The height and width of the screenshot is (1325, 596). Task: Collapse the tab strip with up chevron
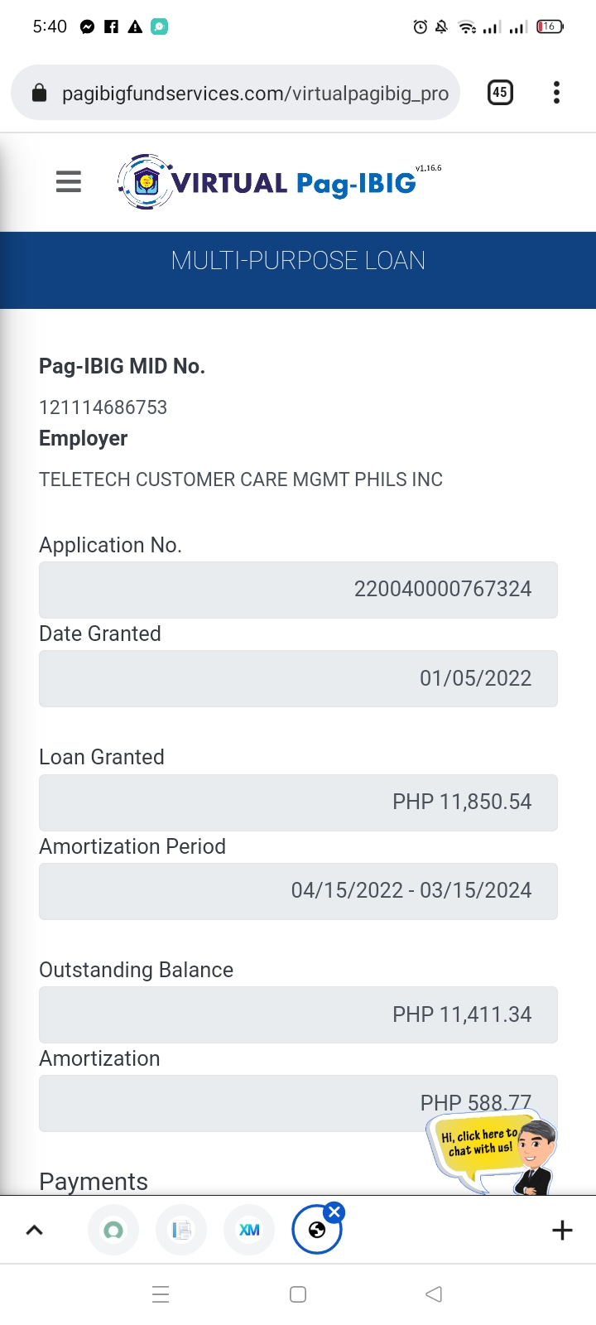tap(34, 1230)
